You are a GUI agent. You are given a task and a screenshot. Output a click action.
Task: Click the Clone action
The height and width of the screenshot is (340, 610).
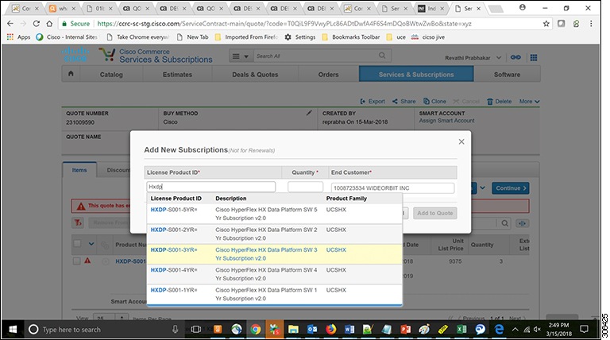tap(434, 101)
